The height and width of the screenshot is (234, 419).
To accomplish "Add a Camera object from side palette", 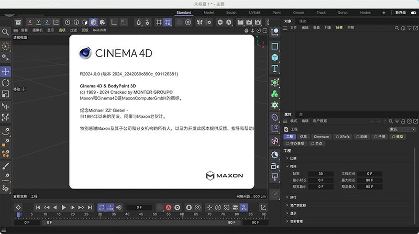I will (275, 166).
